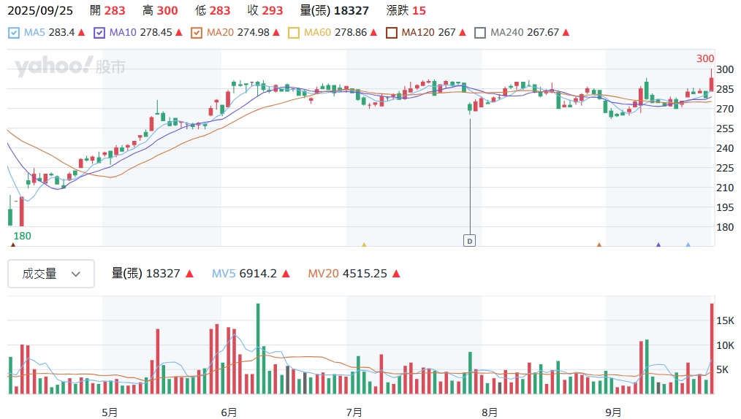Click the purple triangle marker on the chart axis

pyautogui.click(x=658, y=245)
